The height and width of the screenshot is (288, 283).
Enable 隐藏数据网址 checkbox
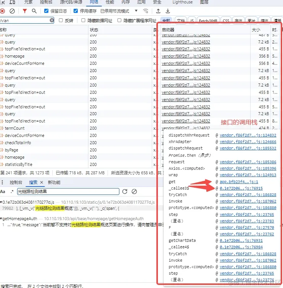tap(83, 20)
